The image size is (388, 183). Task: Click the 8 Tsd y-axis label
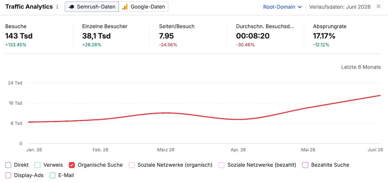pos(16,123)
